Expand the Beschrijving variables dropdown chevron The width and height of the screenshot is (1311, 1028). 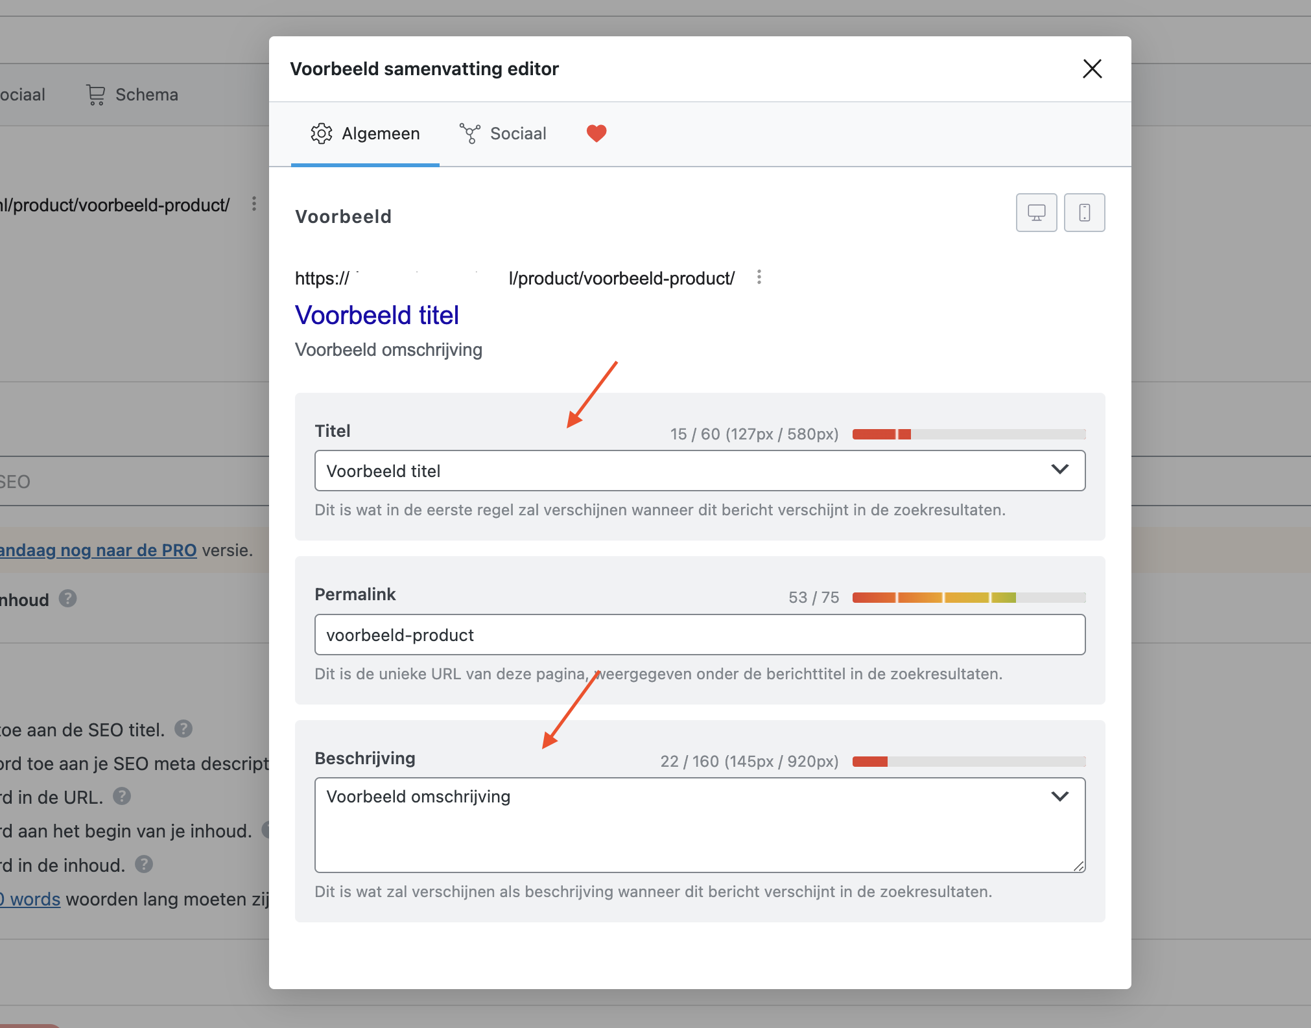pyautogui.click(x=1059, y=797)
